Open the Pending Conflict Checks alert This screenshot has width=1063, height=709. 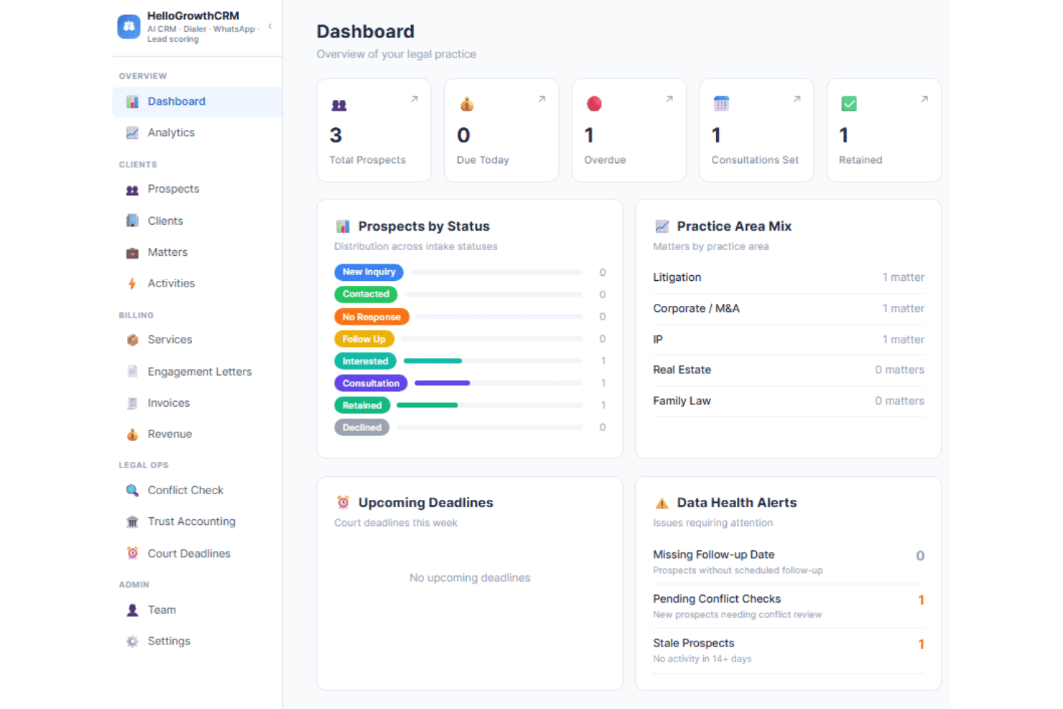(x=789, y=606)
